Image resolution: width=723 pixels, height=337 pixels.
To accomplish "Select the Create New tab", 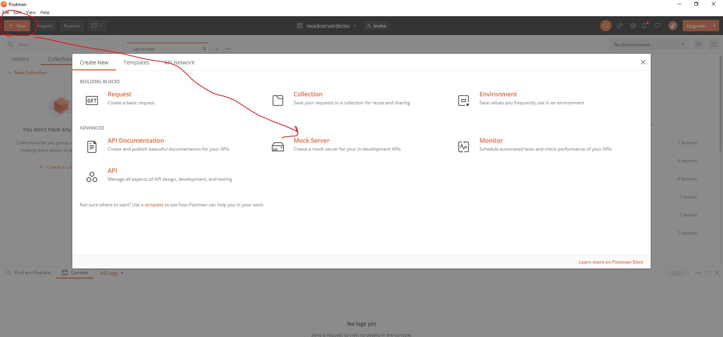I will click(94, 63).
